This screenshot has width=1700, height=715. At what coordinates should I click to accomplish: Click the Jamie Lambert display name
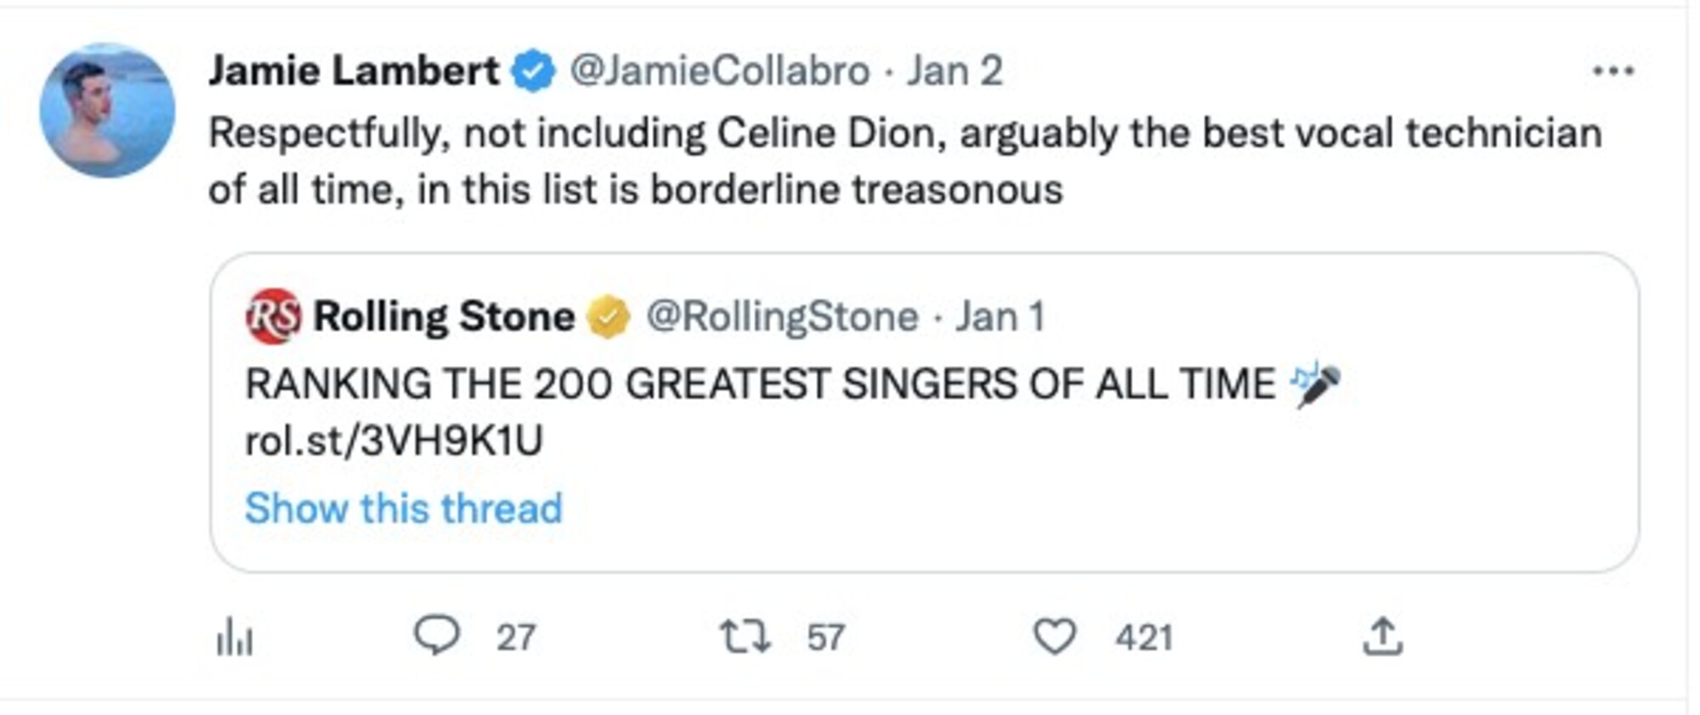coord(354,70)
